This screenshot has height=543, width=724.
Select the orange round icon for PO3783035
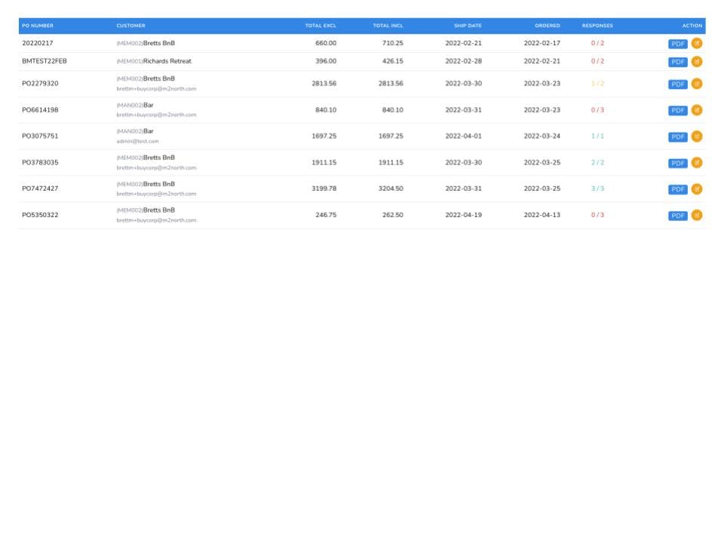(x=697, y=163)
